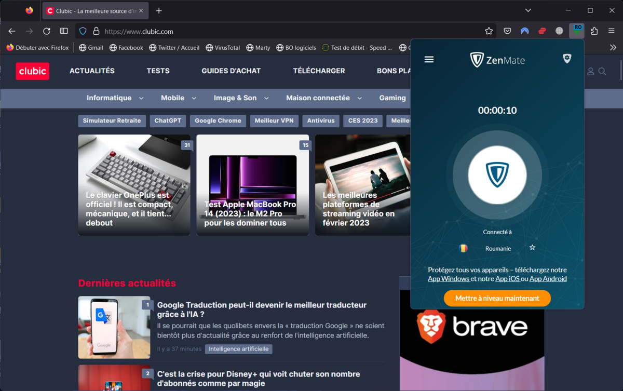Open the Gaming category
Viewport: 623px width, 391px height.
pos(392,98)
